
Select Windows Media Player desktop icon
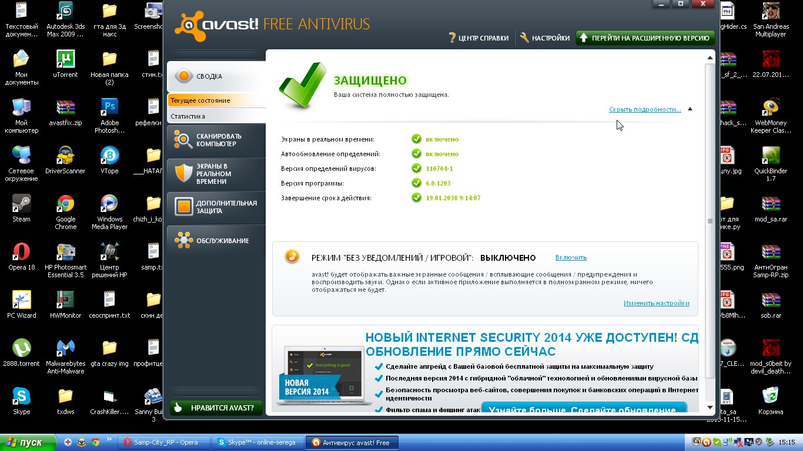point(109,211)
